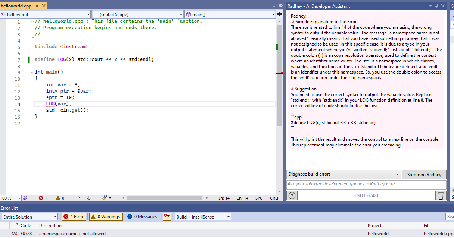Click the Radhey query input field
The image size is (454, 238).
(366, 184)
